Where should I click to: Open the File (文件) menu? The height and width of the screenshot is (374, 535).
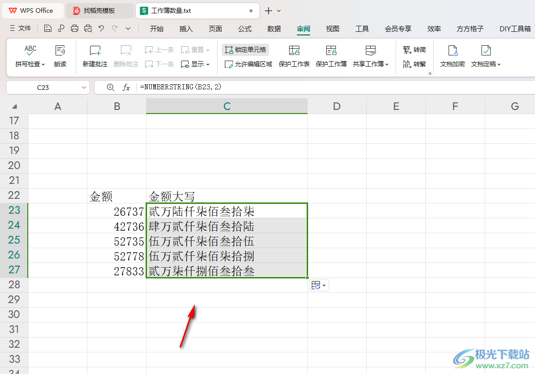click(21, 29)
